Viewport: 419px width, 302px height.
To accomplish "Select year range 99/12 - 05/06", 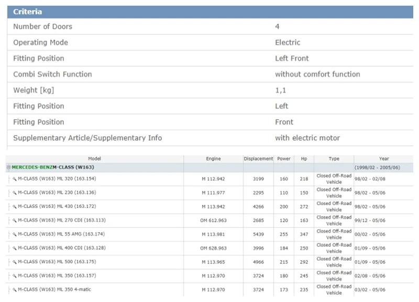I will pyautogui.click(x=370, y=220).
